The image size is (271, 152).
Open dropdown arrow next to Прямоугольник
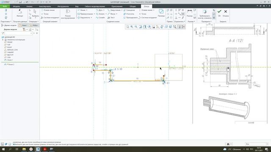(94, 14)
